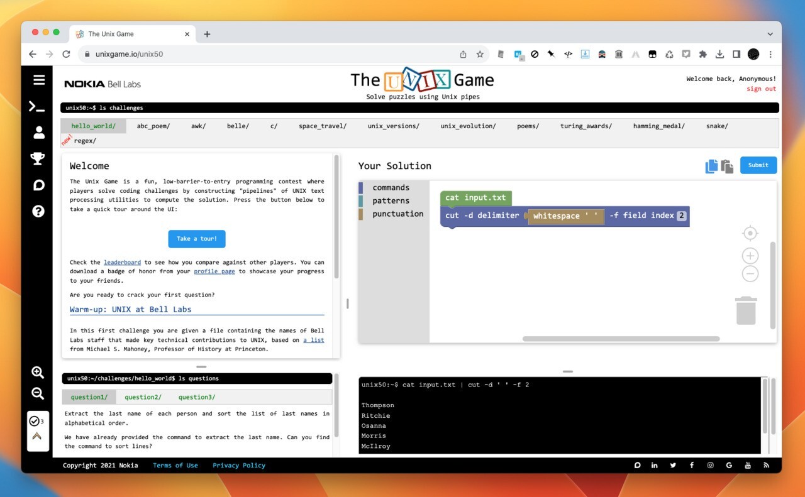Open the browser tab list chevron
805x497 pixels.
tap(770, 34)
